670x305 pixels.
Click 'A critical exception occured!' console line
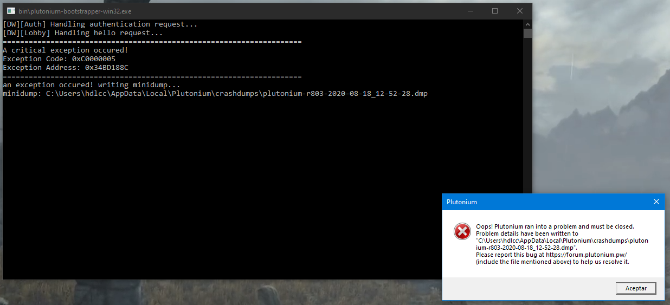[66, 50]
